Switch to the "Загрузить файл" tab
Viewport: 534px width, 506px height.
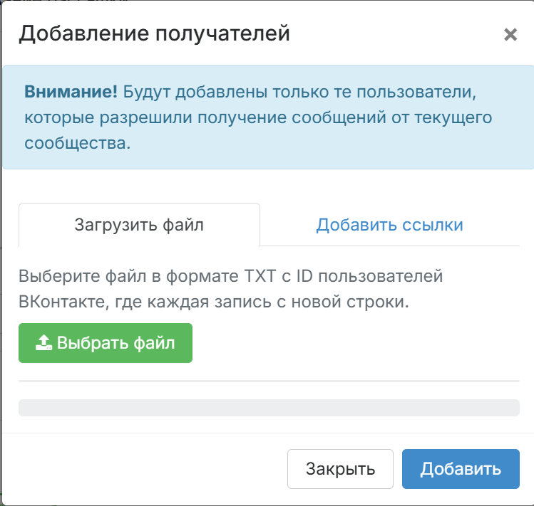tap(139, 225)
